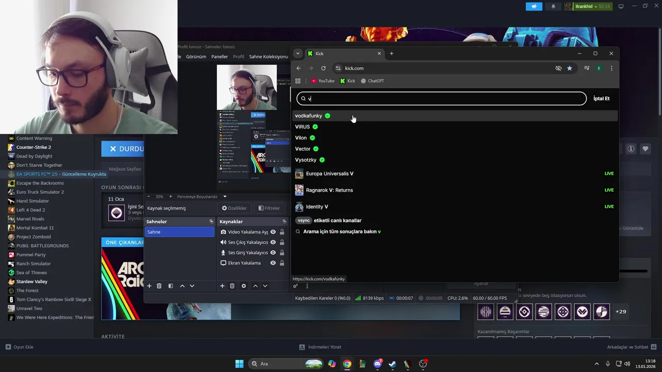Reload the Kick page in Chrome
662x372 pixels.
point(323,68)
